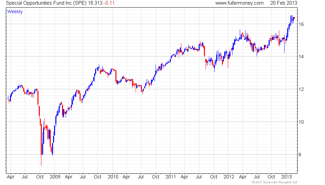Select the Weekly timeframe label
The width and height of the screenshot is (325, 185).
point(15,12)
